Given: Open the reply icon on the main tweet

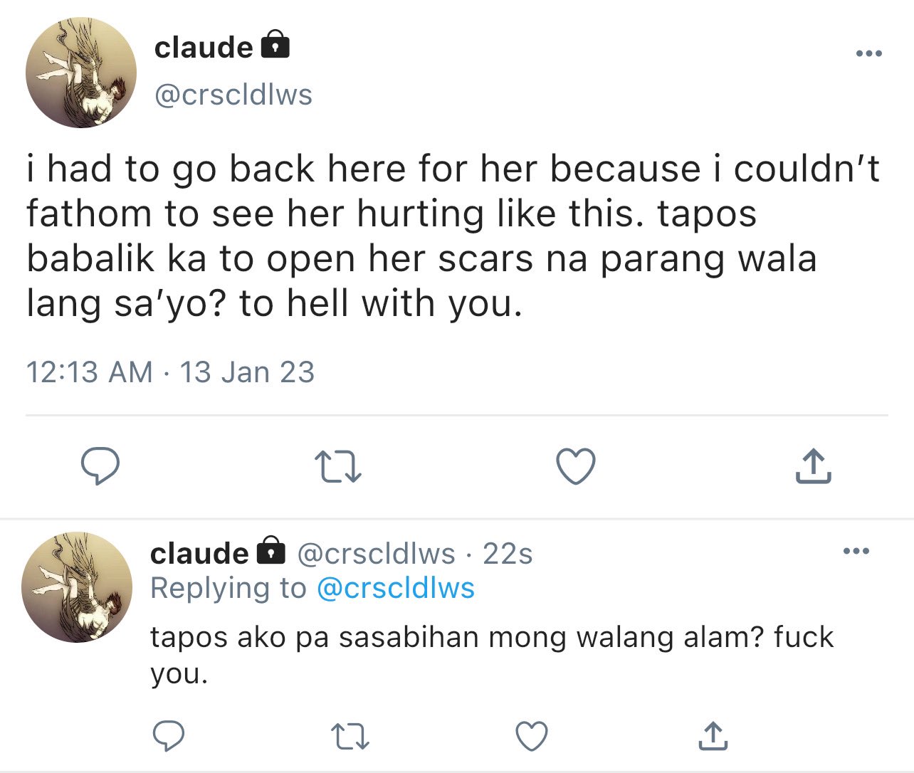Looking at the screenshot, I should (100, 466).
